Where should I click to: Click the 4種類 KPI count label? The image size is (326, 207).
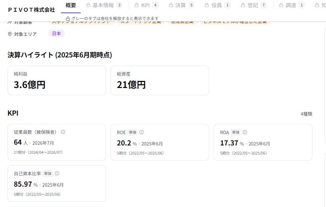coord(306,114)
